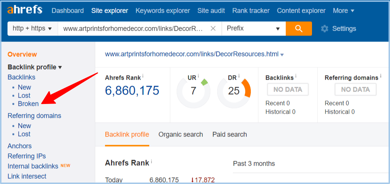Open the Dashboard menu item
The height and width of the screenshot is (184, 390).
(67, 11)
